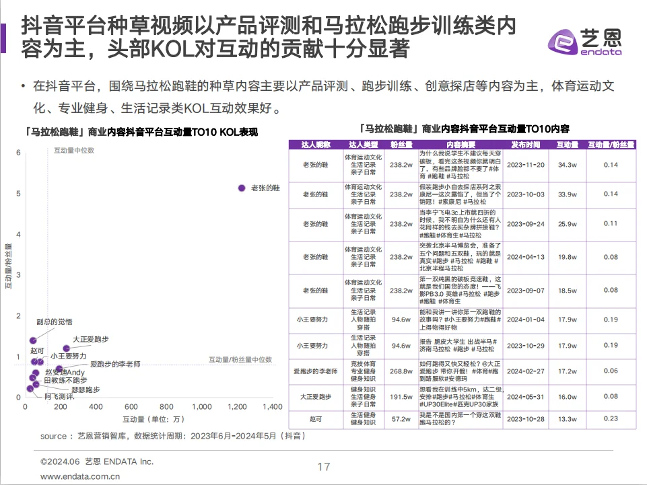Click the 0.06 ratio cell
The height and width of the screenshot is (485, 647).
coord(611,371)
